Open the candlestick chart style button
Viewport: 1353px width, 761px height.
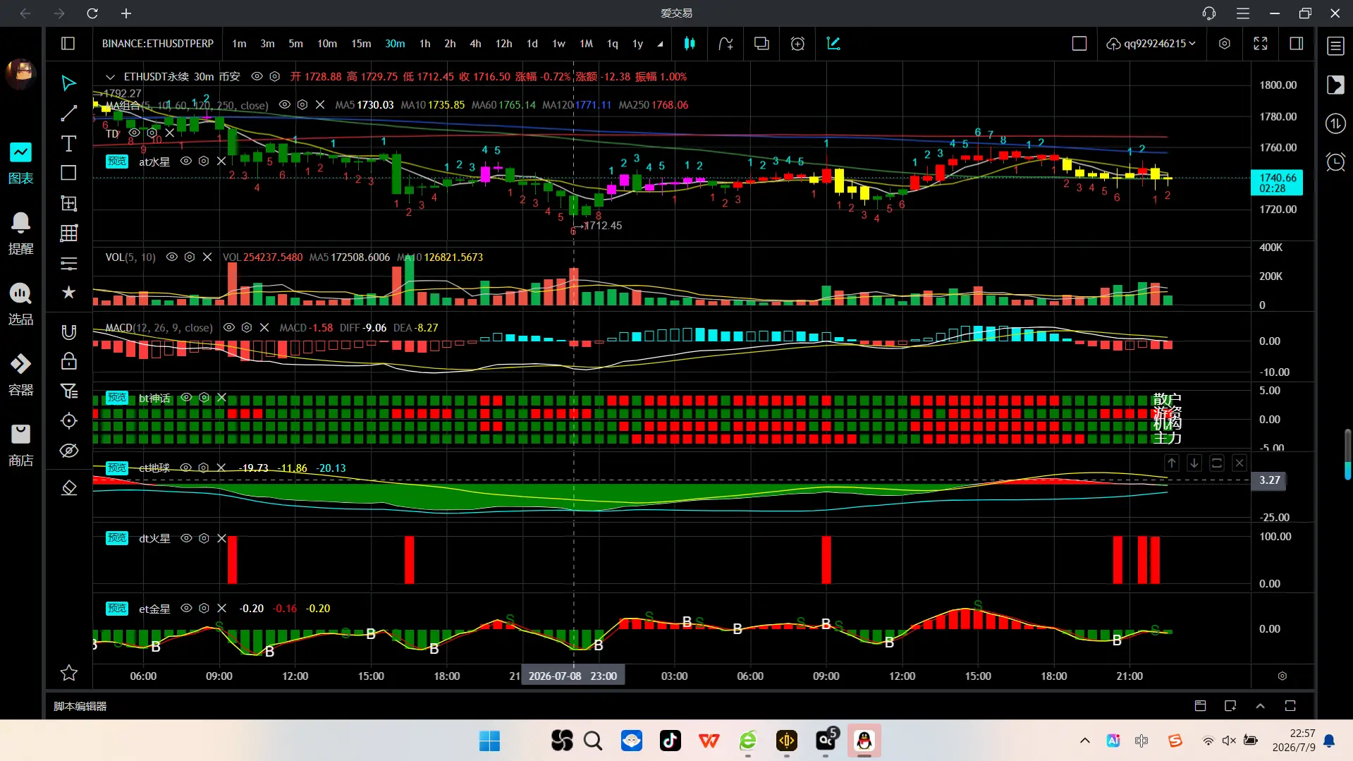pyautogui.click(x=690, y=44)
